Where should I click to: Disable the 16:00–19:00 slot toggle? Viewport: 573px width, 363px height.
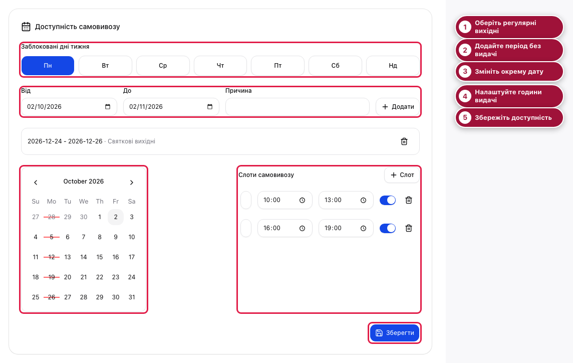(x=388, y=228)
